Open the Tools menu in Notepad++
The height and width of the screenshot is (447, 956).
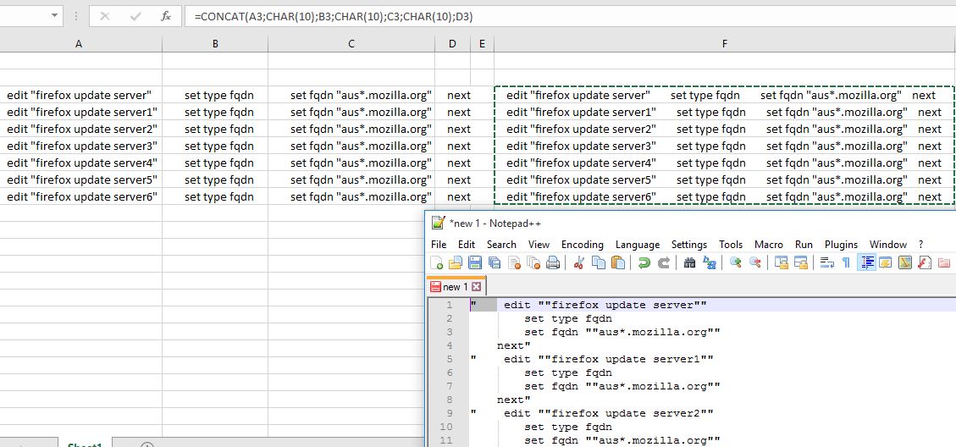[731, 245]
